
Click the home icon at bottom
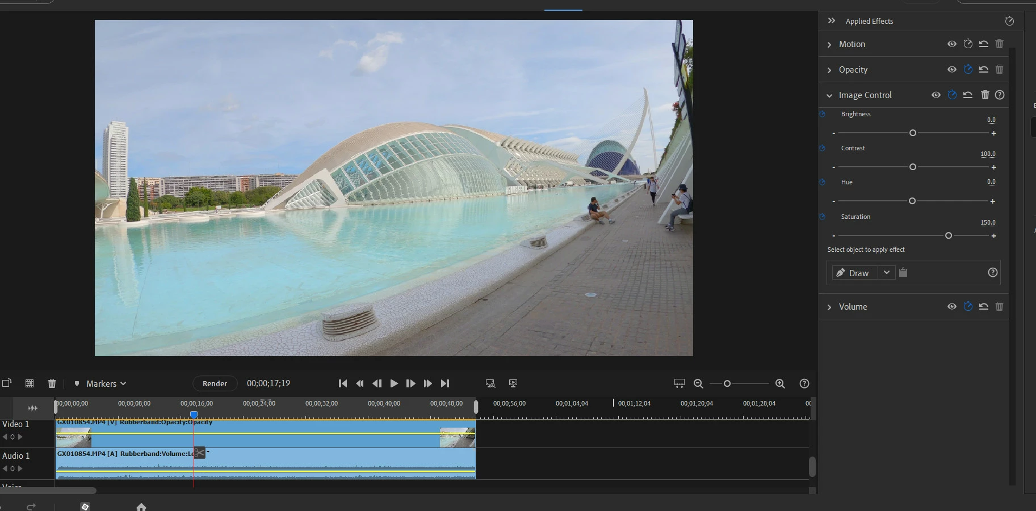[x=141, y=507]
